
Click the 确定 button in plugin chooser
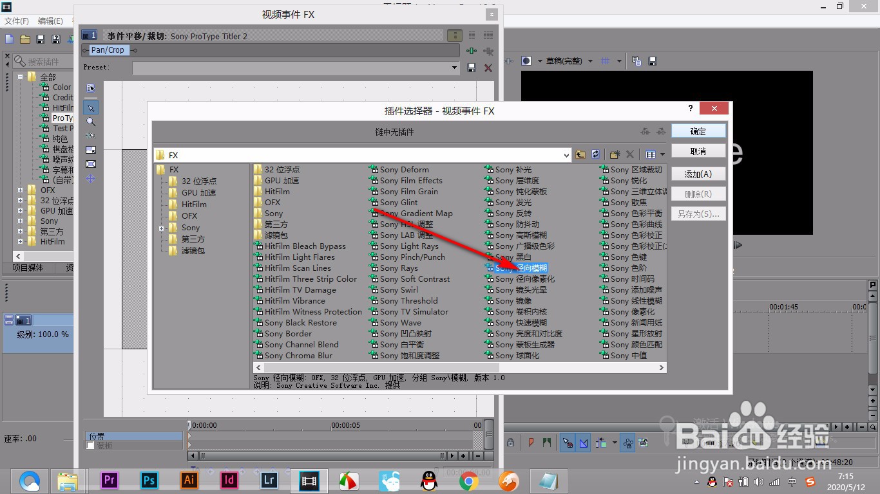698,131
